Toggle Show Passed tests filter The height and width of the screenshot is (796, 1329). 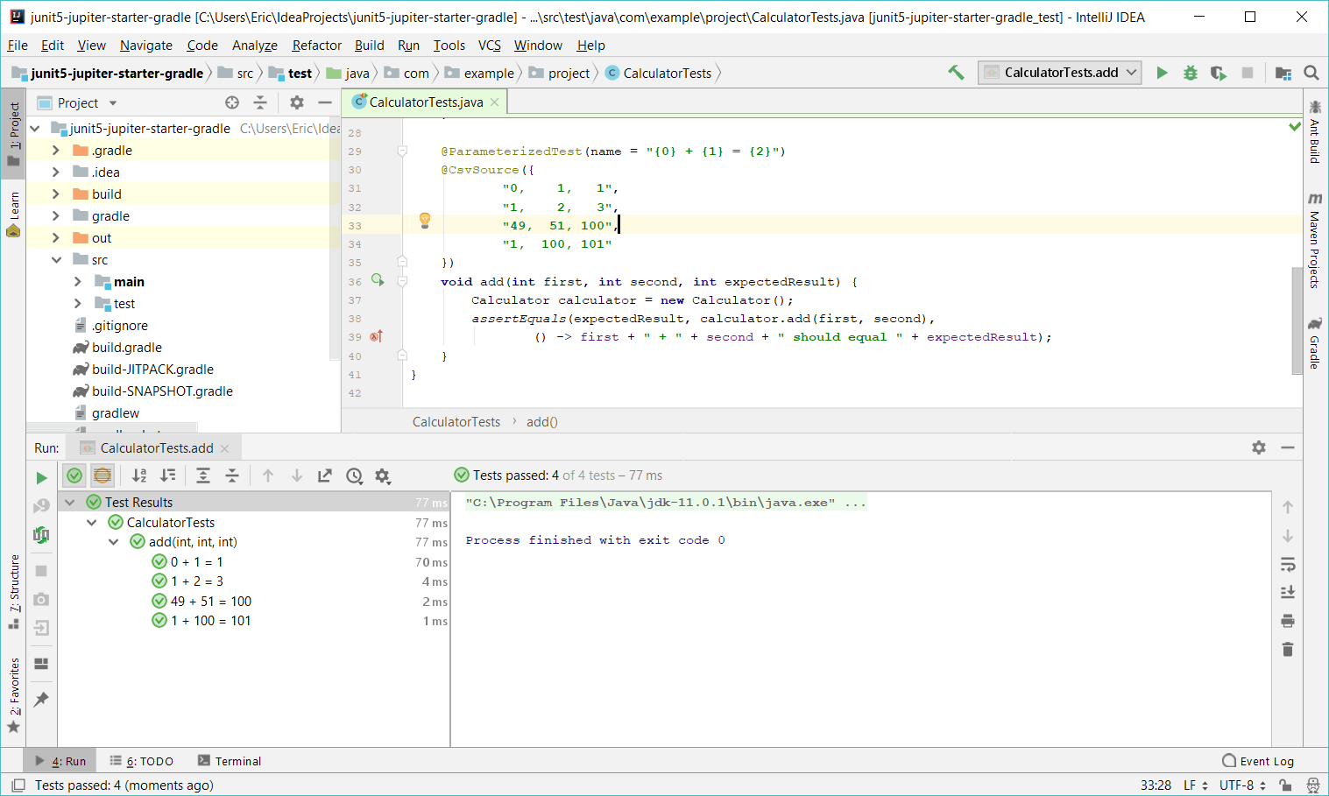click(x=74, y=475)
